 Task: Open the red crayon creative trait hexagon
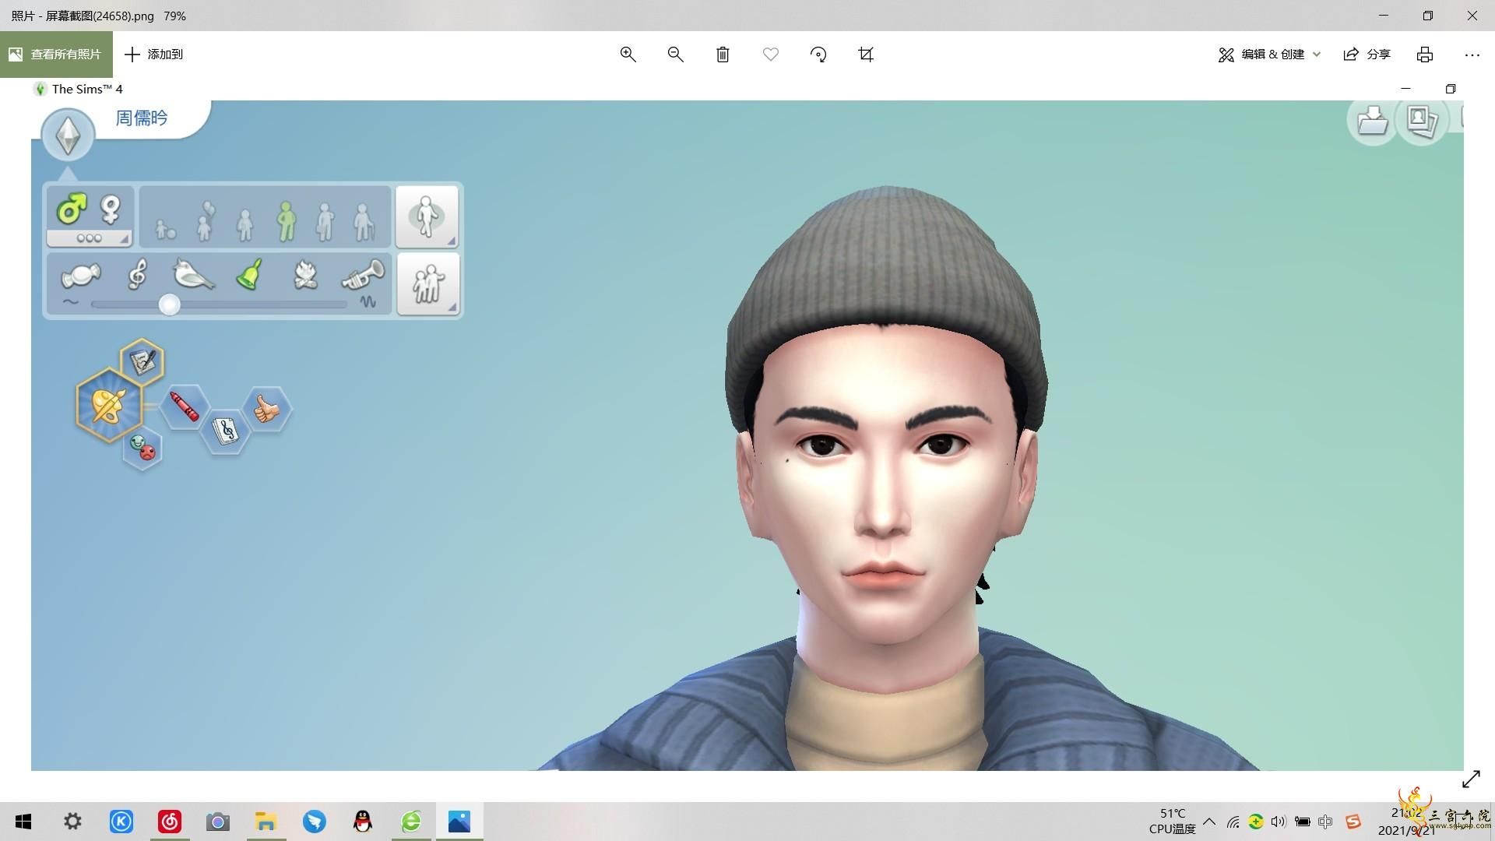point(185,406)
